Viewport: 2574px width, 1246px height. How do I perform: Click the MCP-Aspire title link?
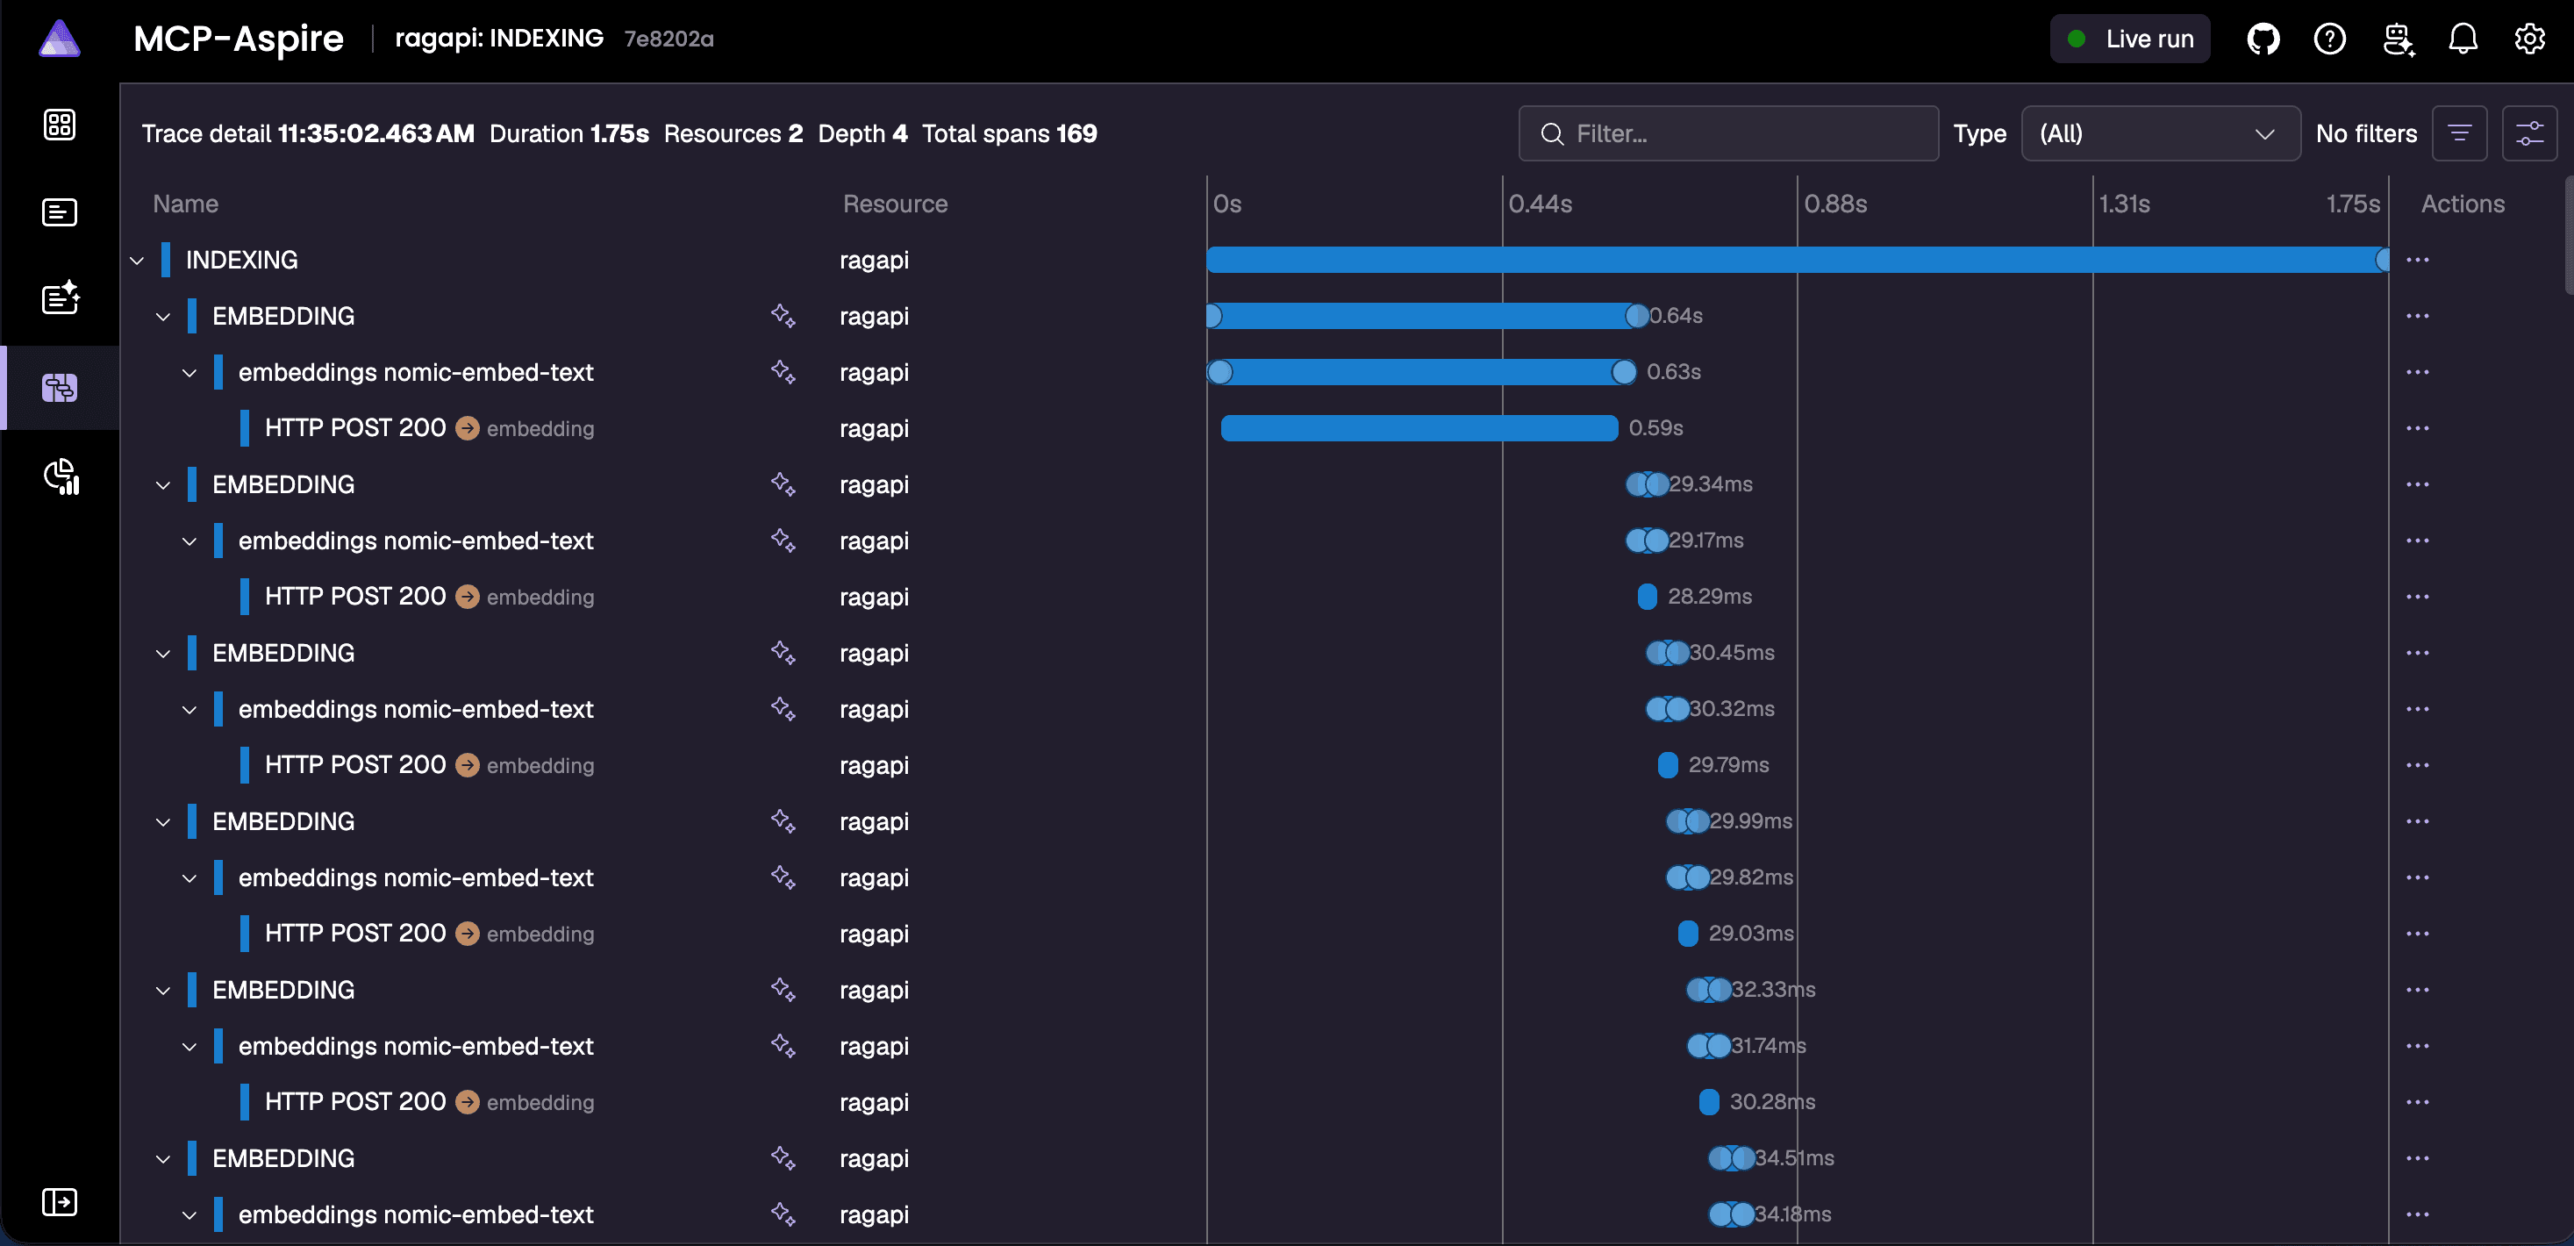[238, 39]
